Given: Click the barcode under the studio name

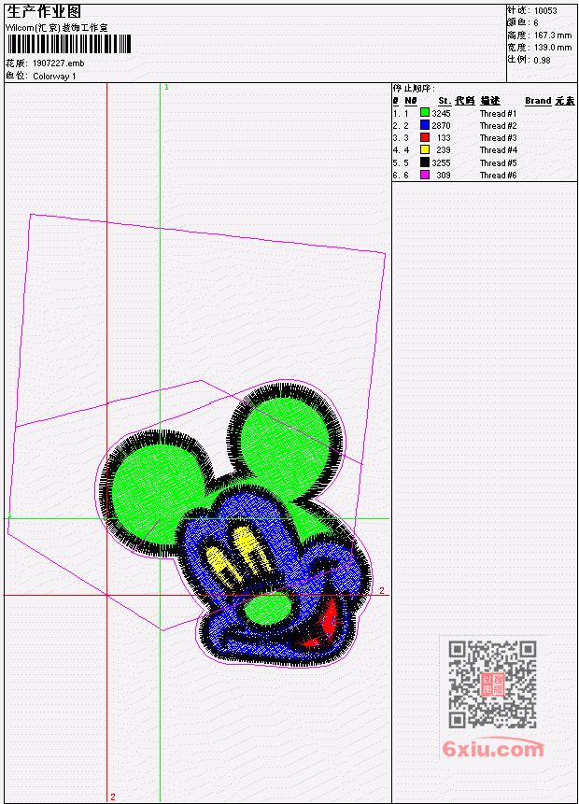Looking at the screenshot, I should tap(69, 45).
